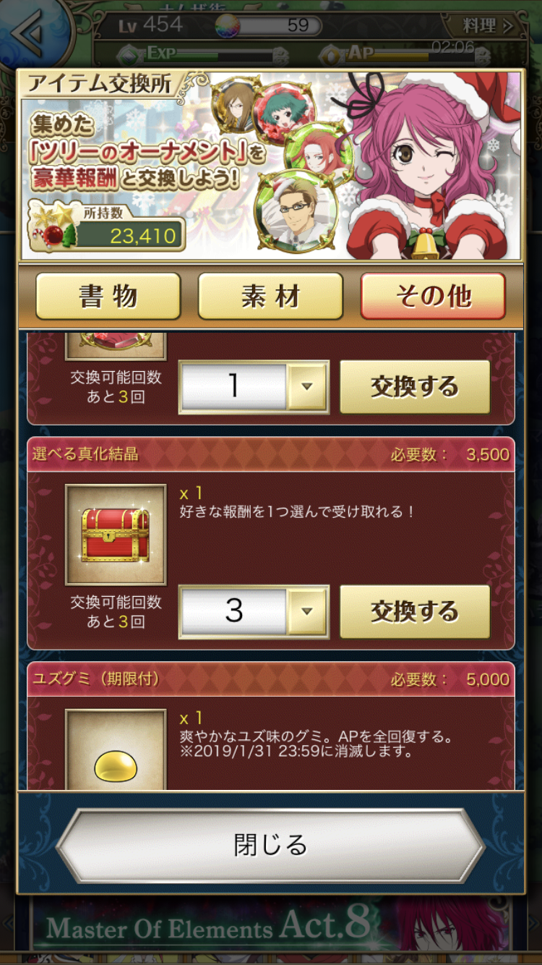Switch to the 書物 tab

point(108,296)
